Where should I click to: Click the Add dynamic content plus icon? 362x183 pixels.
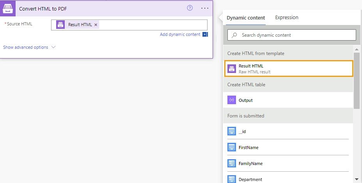(x=205, y=34)
